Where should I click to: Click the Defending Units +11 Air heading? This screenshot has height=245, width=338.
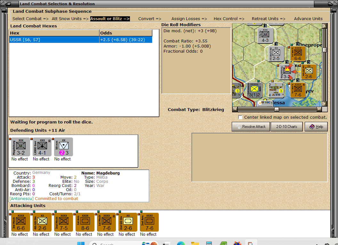coord(37,130)
